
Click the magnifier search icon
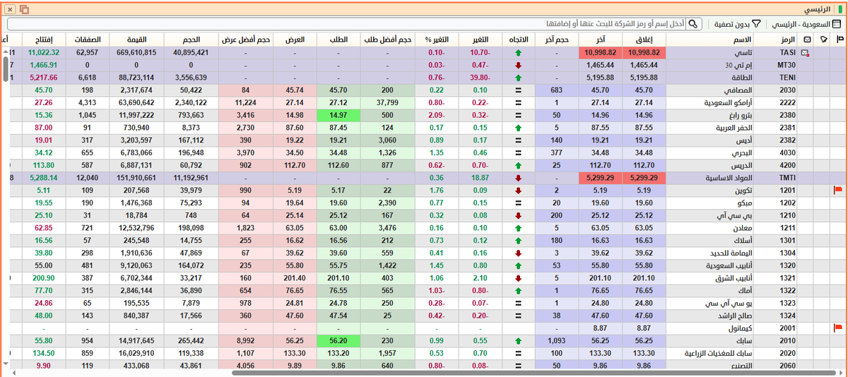(x=693, y=24)
